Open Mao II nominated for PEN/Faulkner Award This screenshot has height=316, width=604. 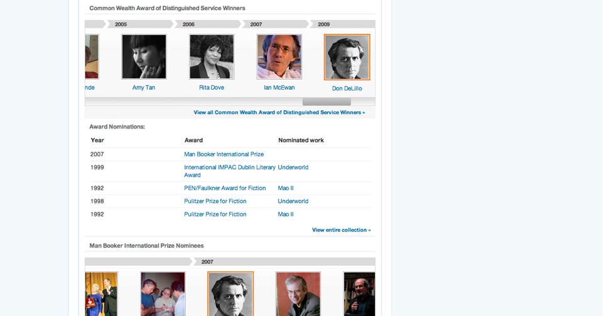pyautogui.click(x=286, y=188)
